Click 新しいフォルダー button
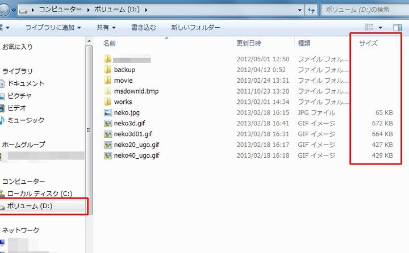409x253 pixels. pyautogui.click(x=195, y=27)
